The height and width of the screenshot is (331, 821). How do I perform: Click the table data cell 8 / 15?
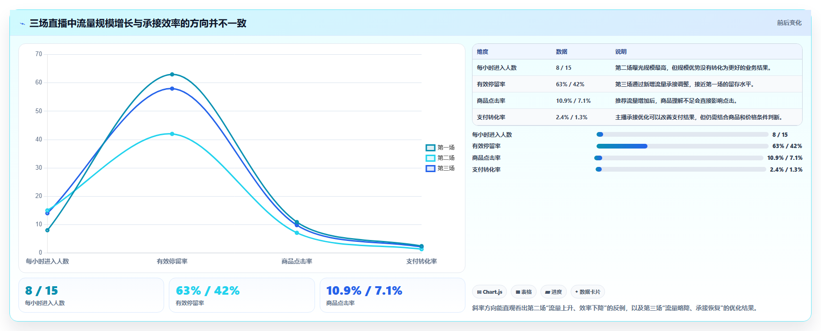564,68
